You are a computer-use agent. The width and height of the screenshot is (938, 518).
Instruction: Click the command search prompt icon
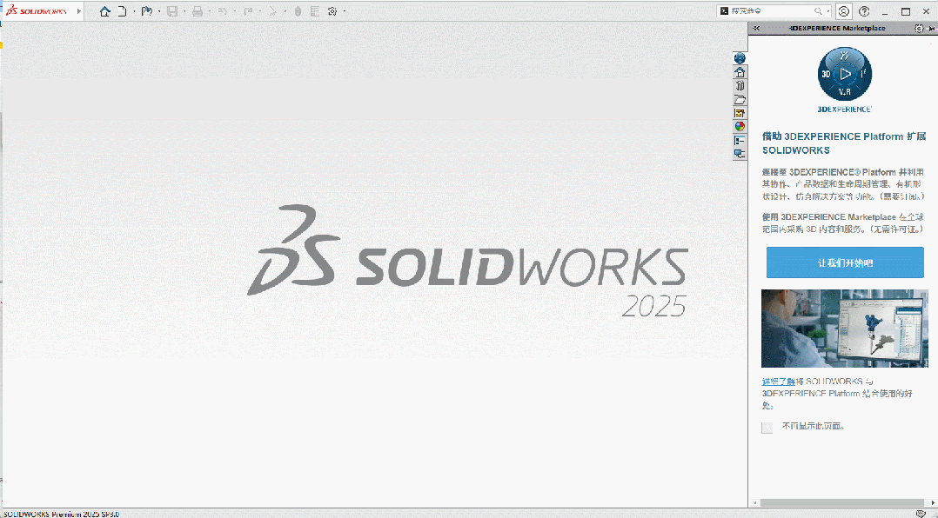(x=724, y=10)
